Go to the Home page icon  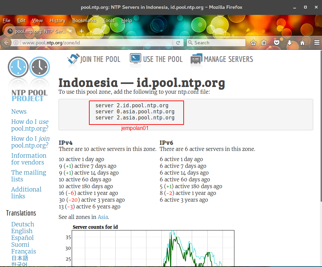click(x=302, y=43)
